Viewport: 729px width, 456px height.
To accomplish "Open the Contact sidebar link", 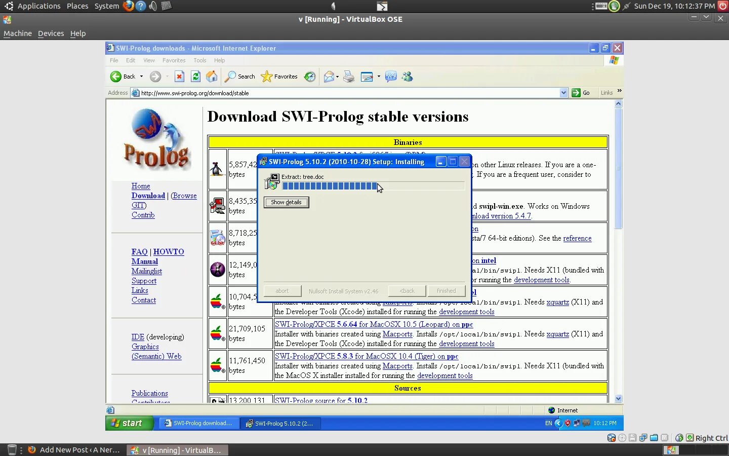I will [144, 300].
